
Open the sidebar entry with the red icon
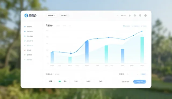click(x=28, y=50)
